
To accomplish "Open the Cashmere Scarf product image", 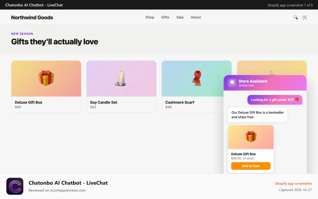I will pos(197,79).
